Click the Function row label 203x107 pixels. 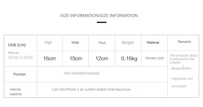20,74
